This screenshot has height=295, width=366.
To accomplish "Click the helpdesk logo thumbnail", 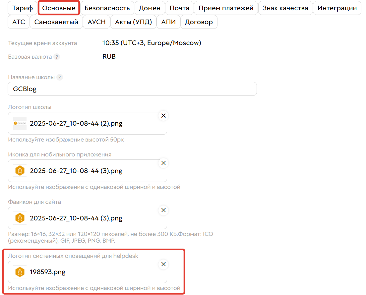I will coord(20,272).
